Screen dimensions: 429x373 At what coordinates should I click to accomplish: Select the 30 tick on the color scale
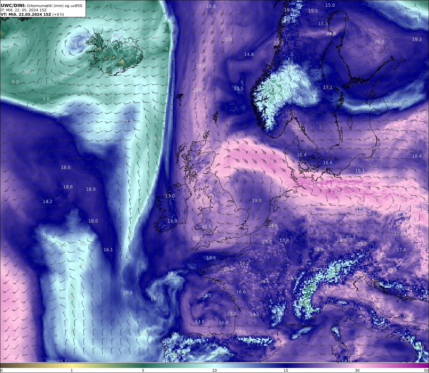[357, 370]
